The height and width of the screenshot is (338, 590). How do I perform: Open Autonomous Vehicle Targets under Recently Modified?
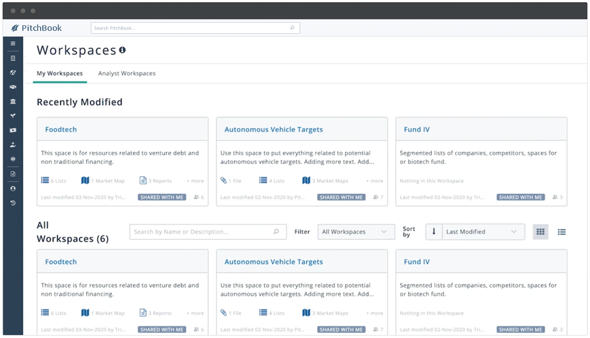(x=274, y=130)
